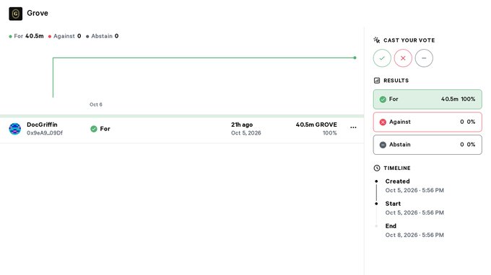Cast an Abstain vote with minus button

pyautogui.click(x=424, y=58)
